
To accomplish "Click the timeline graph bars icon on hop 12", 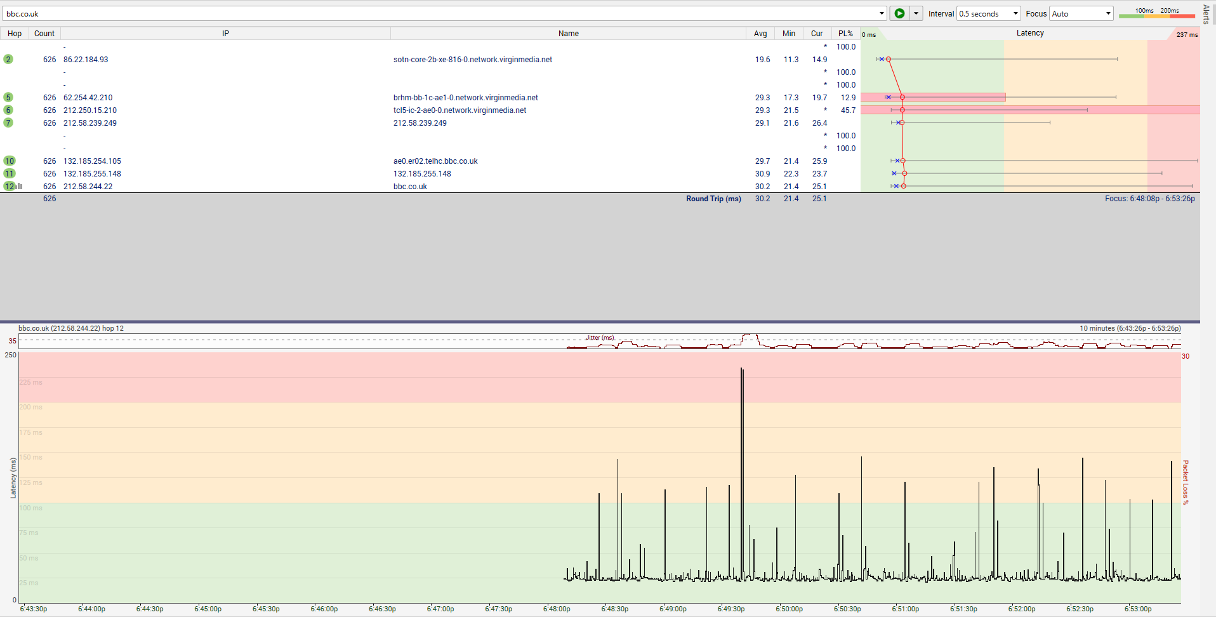I will [20, 186].
